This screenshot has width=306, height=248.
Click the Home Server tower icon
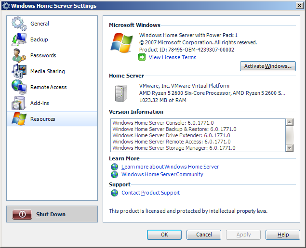click(x=121, y=93)
